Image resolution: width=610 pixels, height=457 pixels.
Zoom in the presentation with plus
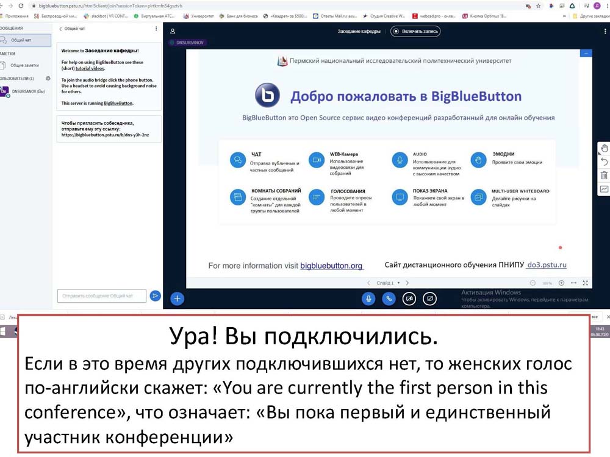tap(561, 283)
